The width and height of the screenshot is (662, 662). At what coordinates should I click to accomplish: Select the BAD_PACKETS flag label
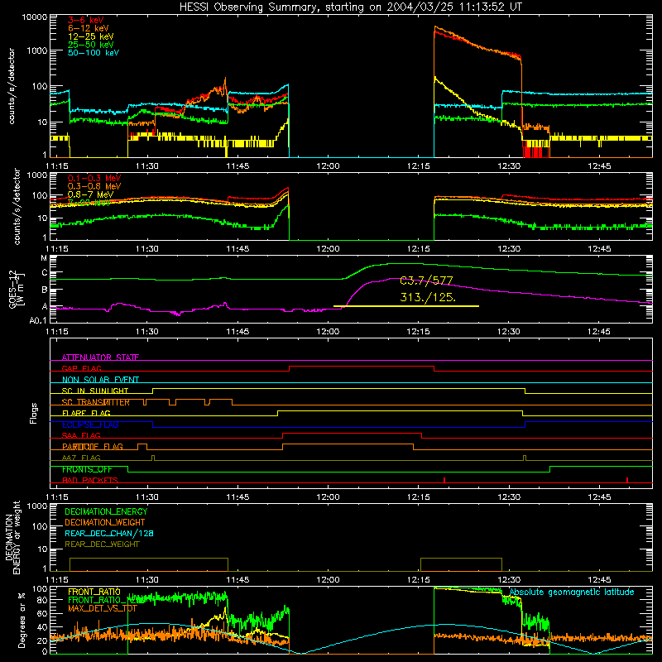point(90,480)
